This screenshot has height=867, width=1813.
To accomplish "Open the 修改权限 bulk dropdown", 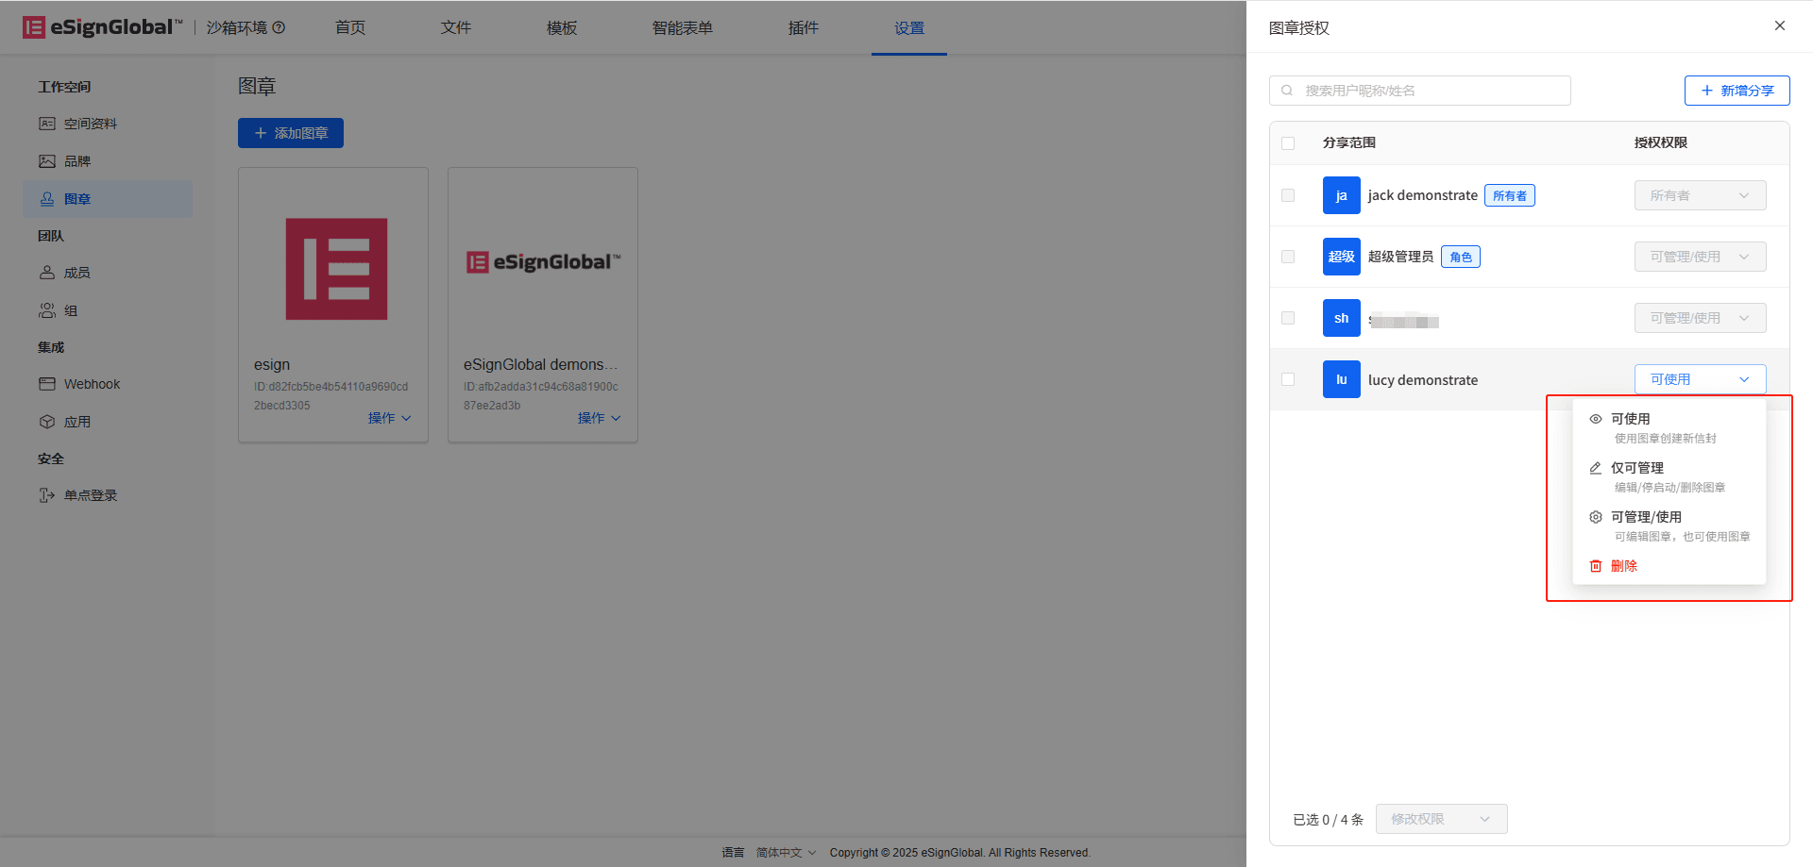I will (x=1441, y=819).
